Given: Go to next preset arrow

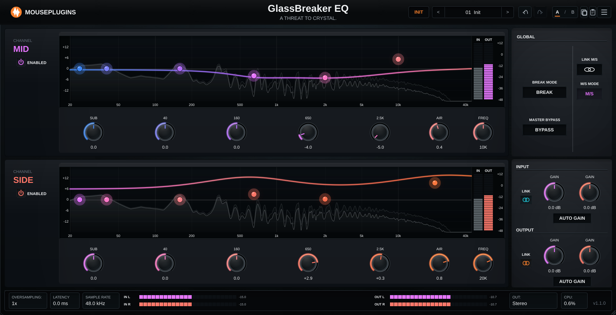Looking at the screenshot, I should pyautogui.click(x=508, y=12).
